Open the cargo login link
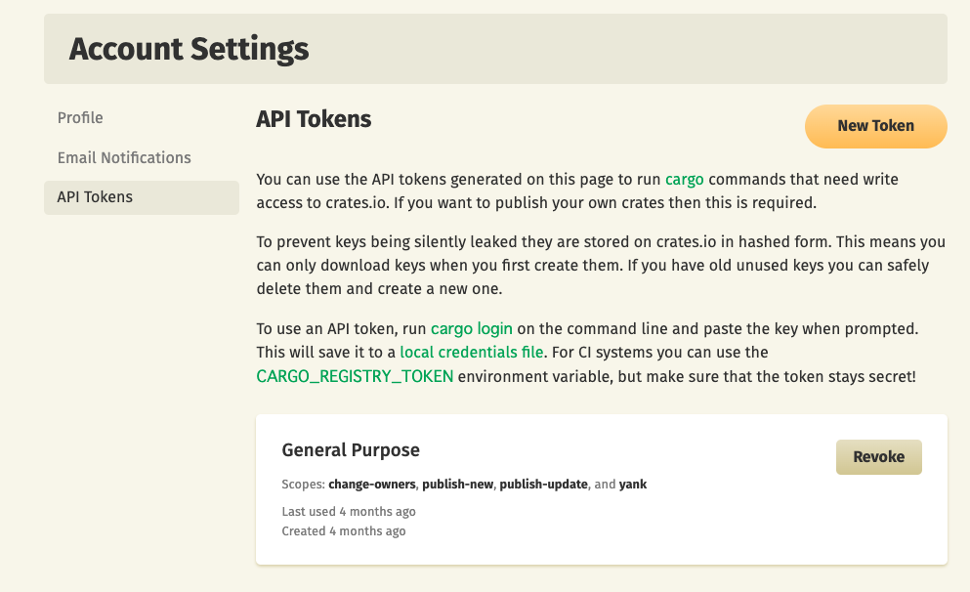Screen dimensions: 970x592 (472, 328)
